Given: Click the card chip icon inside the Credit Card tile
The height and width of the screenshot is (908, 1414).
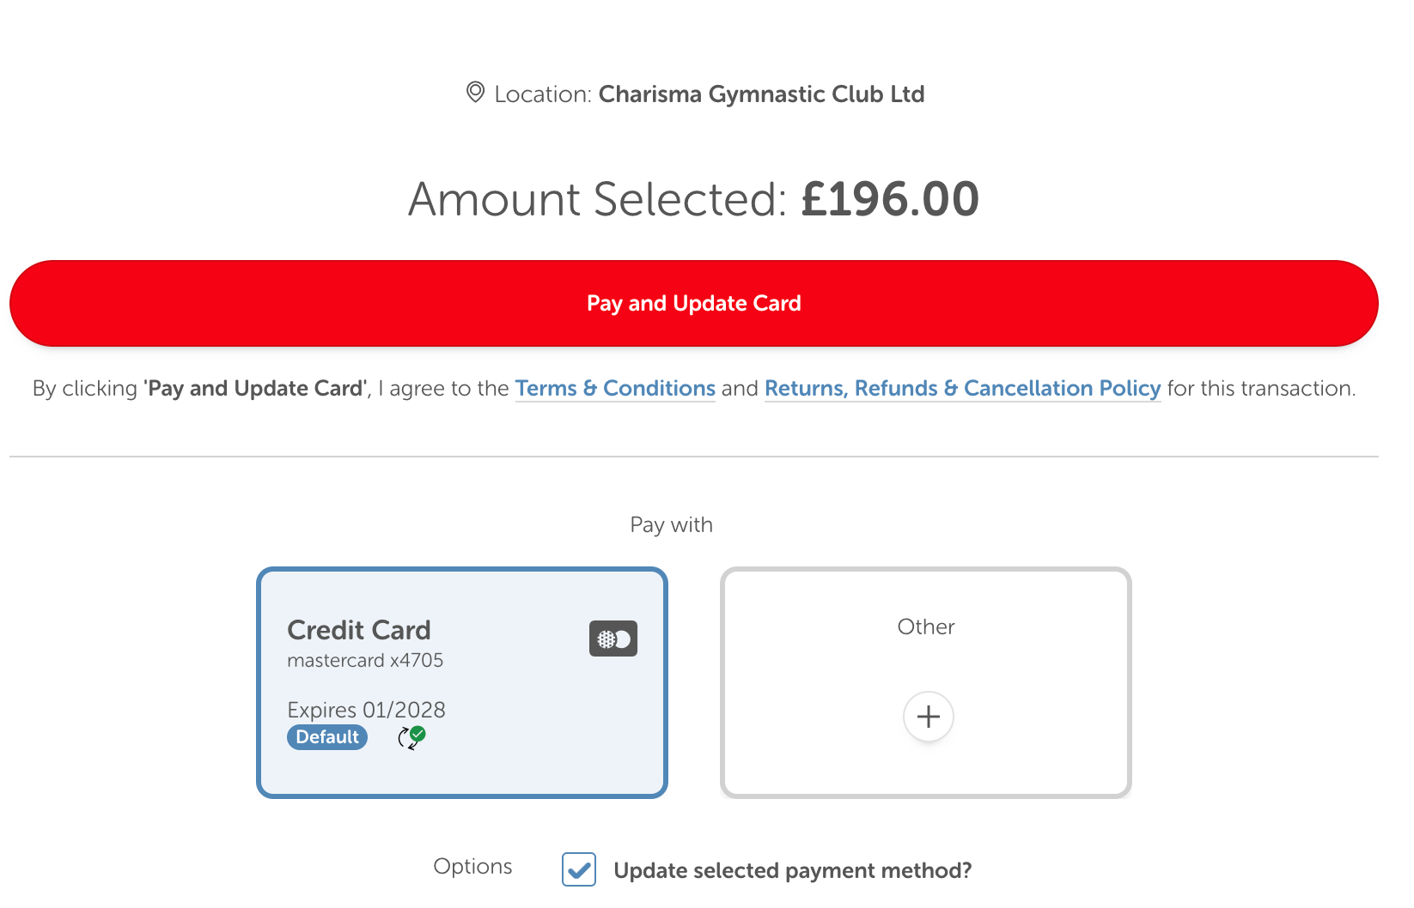Looking at the screenshot, I should coord(613,639).
